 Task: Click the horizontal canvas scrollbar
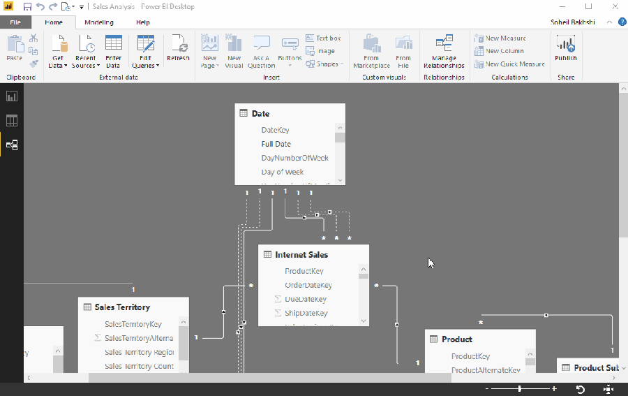pos(269,378)
